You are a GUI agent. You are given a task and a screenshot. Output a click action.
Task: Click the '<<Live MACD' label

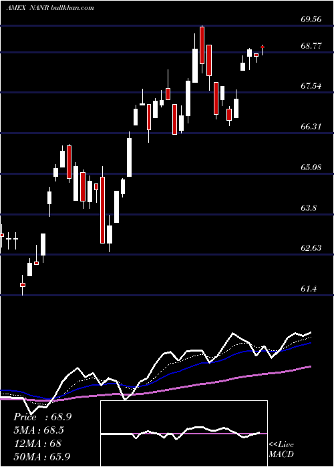pos(281,450)
